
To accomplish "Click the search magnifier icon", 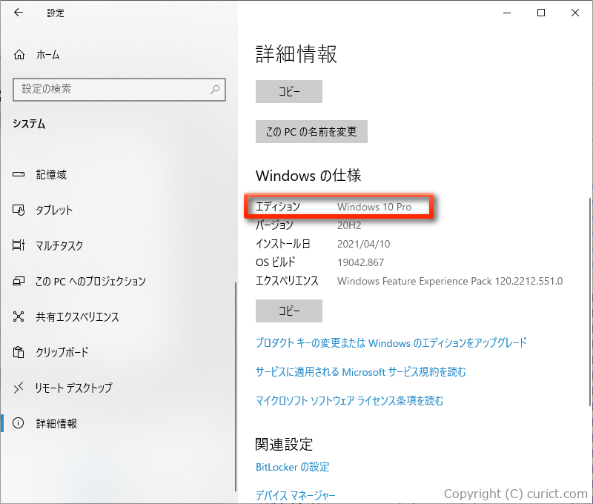I will tap(215, 90).
